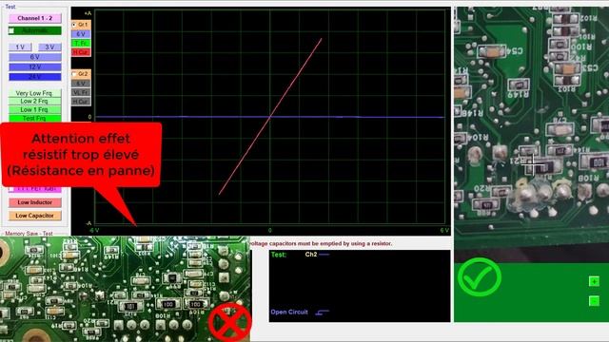Choose the 6 V range in Test panel

[x=34, y=57]
